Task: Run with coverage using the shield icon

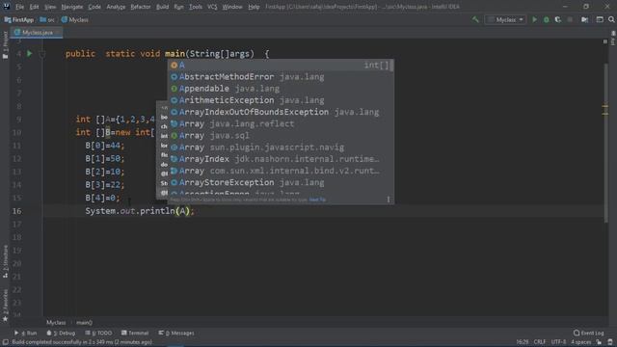Action: pyautogui.click(x=558, y=19)
